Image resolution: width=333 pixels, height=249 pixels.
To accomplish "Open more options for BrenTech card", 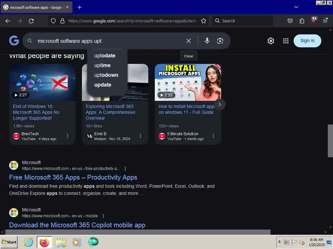I will click(x=68, y=136).
